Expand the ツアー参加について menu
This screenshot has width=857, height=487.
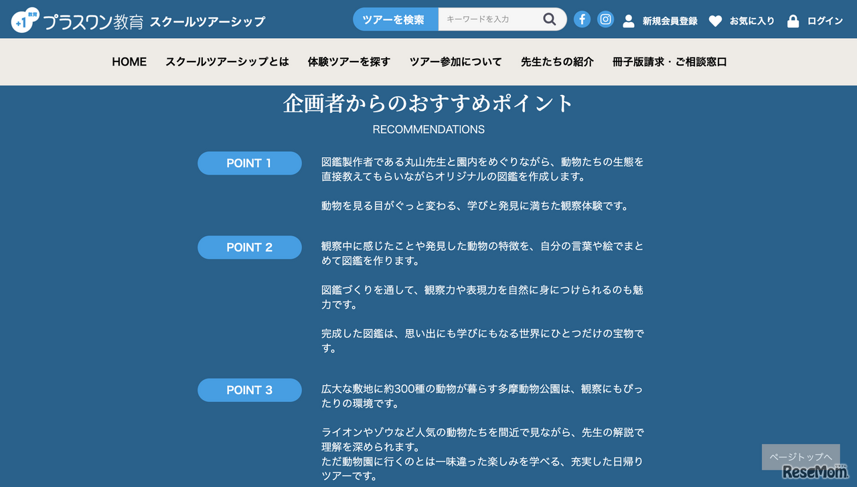[456, 62]
